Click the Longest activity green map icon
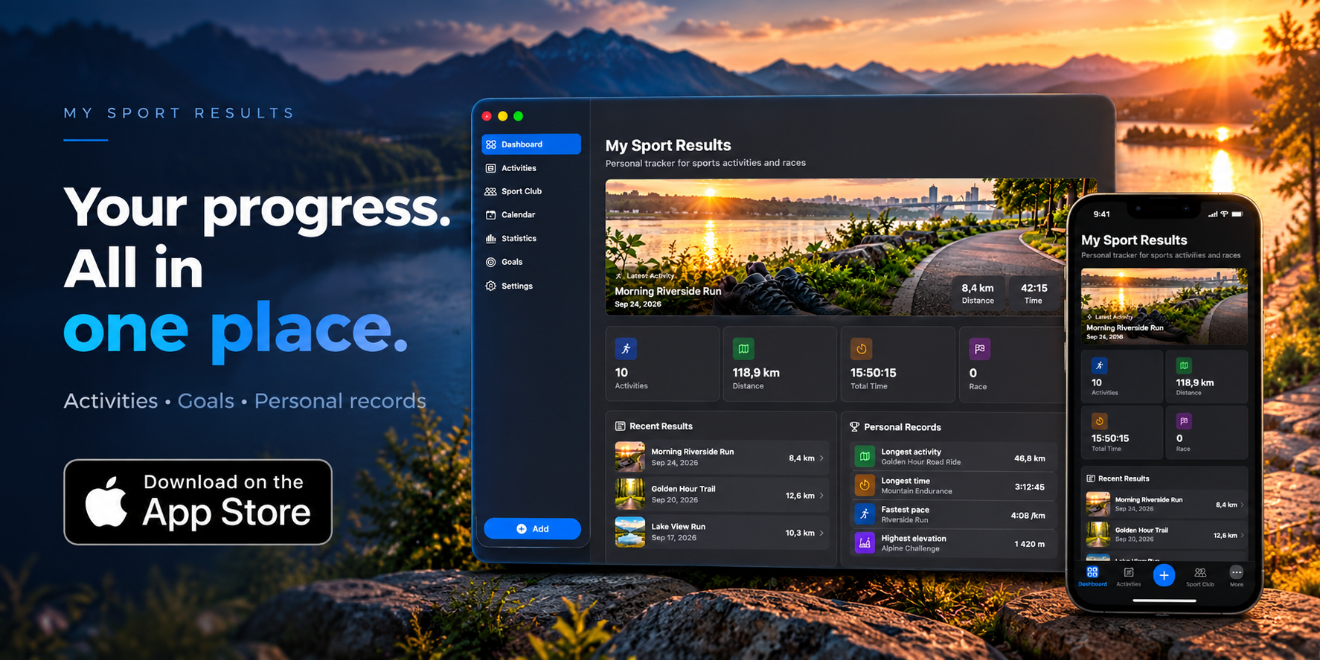Image resolution: width=1320 pixels, height=660 pixels. point(865,456)
